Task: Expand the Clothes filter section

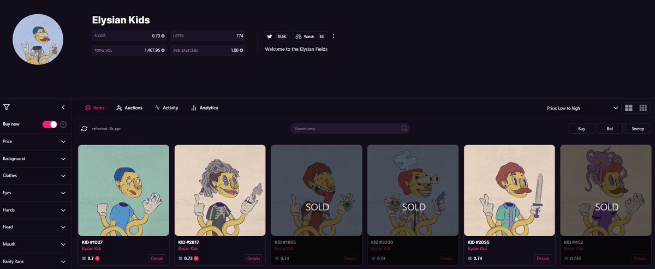Action: 35,176
